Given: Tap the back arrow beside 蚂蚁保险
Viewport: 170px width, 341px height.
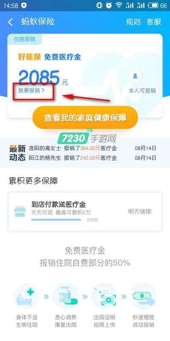Looking at the screenshot, I should coord(10,22).
